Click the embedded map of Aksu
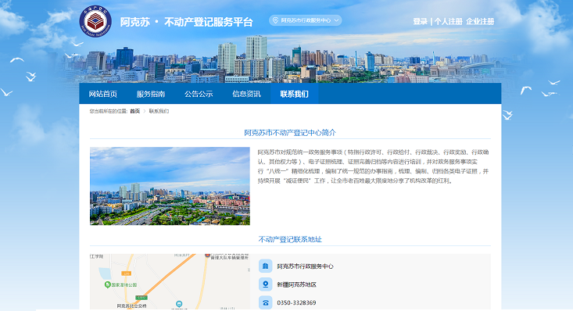The image size is (573, 311). (x=170, y=282)
